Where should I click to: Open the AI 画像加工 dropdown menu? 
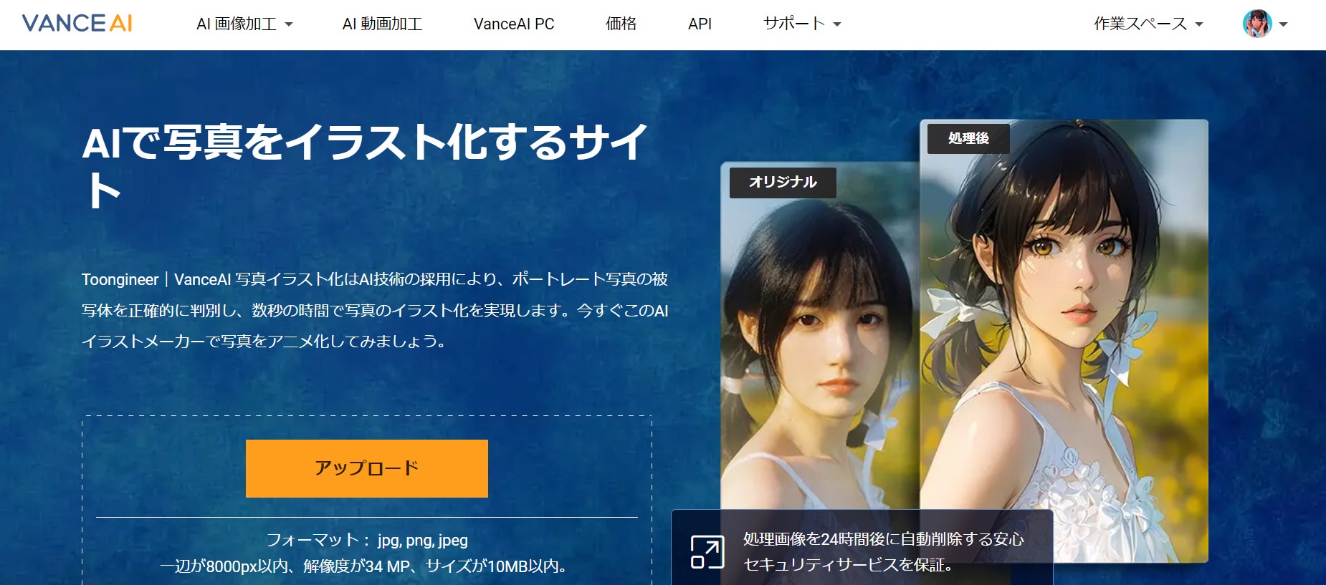[x=244, y=24]
